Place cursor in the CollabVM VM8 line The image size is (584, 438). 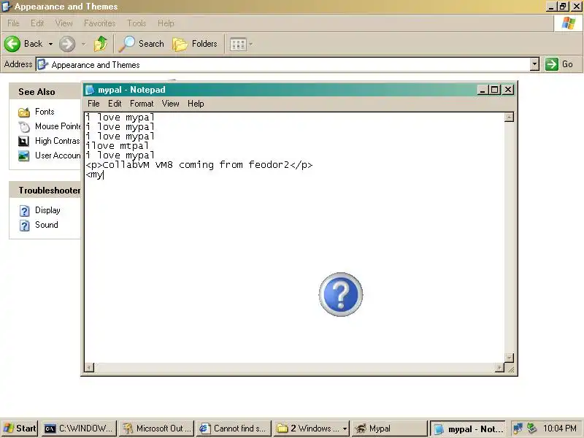[x=199, y=165]
